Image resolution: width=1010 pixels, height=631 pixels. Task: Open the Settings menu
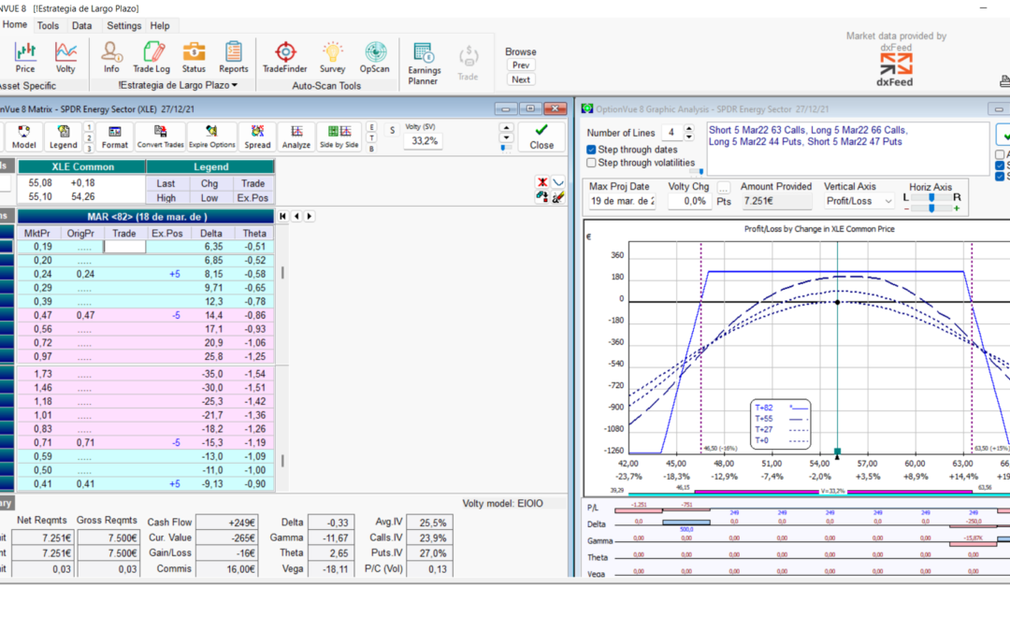pyautogui.click(x=123, y=26)
